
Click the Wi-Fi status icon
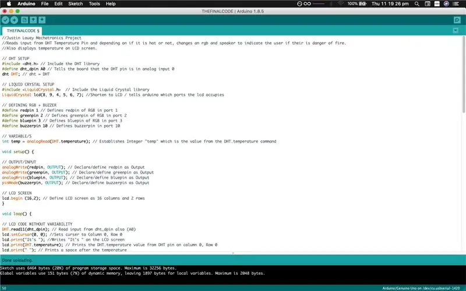tap(341, 3)
